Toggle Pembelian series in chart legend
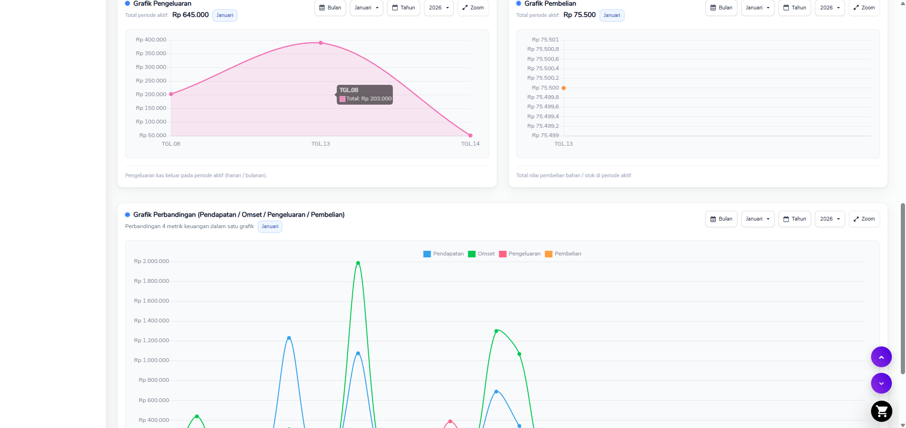This screenshot has height=428, width=906. [x=563, y=254]
